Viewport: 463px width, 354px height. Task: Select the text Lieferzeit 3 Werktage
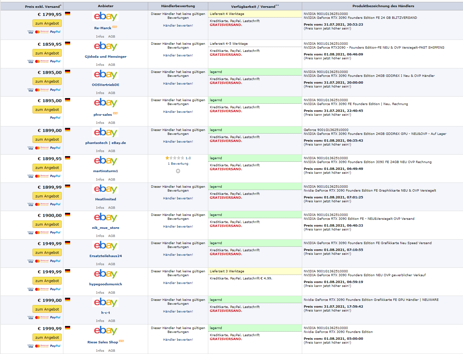pyautogui.click(x=227, y=271)
